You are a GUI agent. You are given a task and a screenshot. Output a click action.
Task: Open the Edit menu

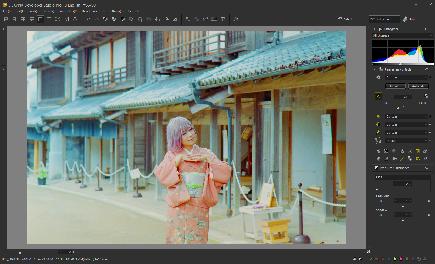pyautogui.click(x=20, y=11)
